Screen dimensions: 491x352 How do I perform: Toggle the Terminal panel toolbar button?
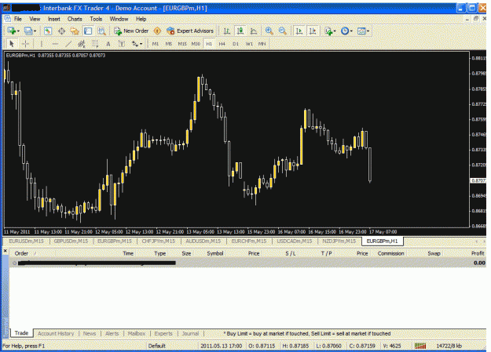coord(88,31)
